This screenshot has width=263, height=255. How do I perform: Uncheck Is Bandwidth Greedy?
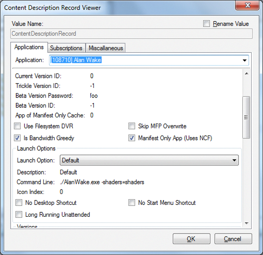pos(19,138)
